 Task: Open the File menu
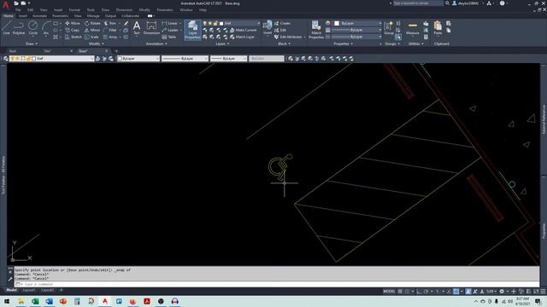point(18,10)
